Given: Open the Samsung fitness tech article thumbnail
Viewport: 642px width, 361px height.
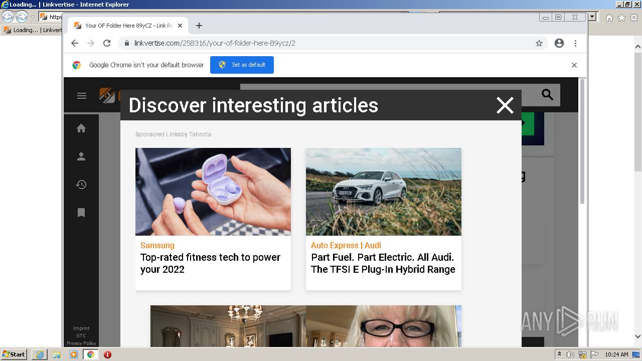Looking at the screenshot, I should (x=213, y=192).
